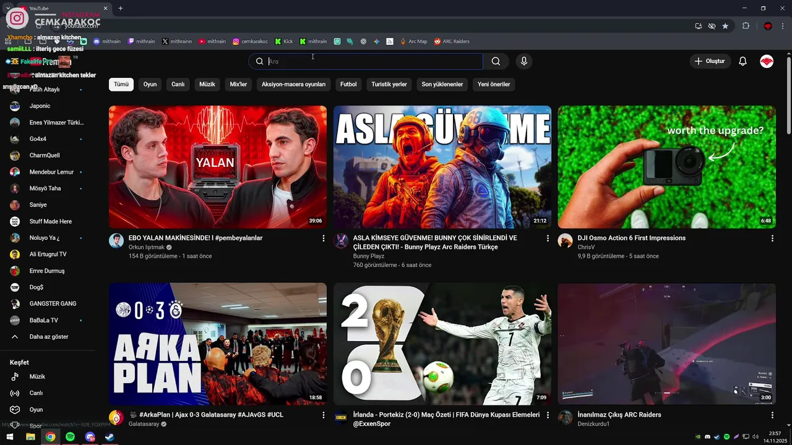The height and width of the screenshot is (445, 792).
Task: Open the ARC Raiders bookmark
Action: [452, 41]
